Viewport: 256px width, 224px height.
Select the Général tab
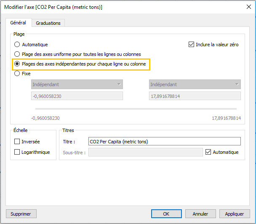[x=18, y=23]
